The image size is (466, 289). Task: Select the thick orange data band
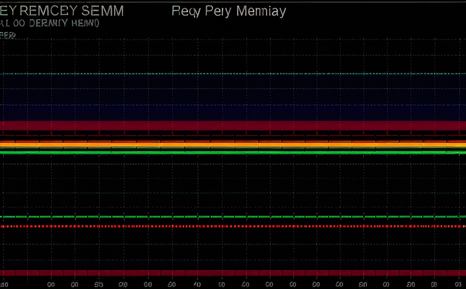point(233,144)
